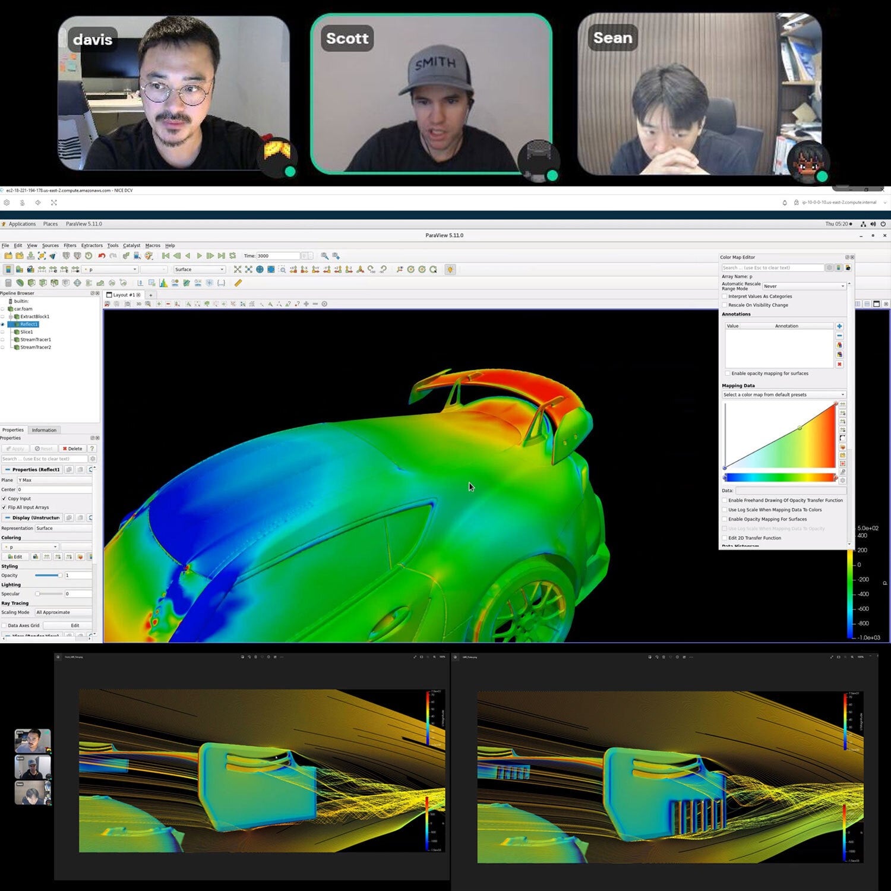Switch to the Information tab
Screen dimensions: 891x891
click(x=44, y=430)
